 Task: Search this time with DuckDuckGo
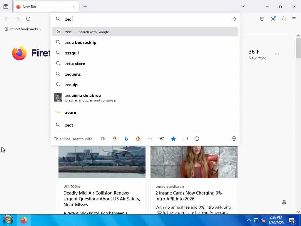[138, 139]
